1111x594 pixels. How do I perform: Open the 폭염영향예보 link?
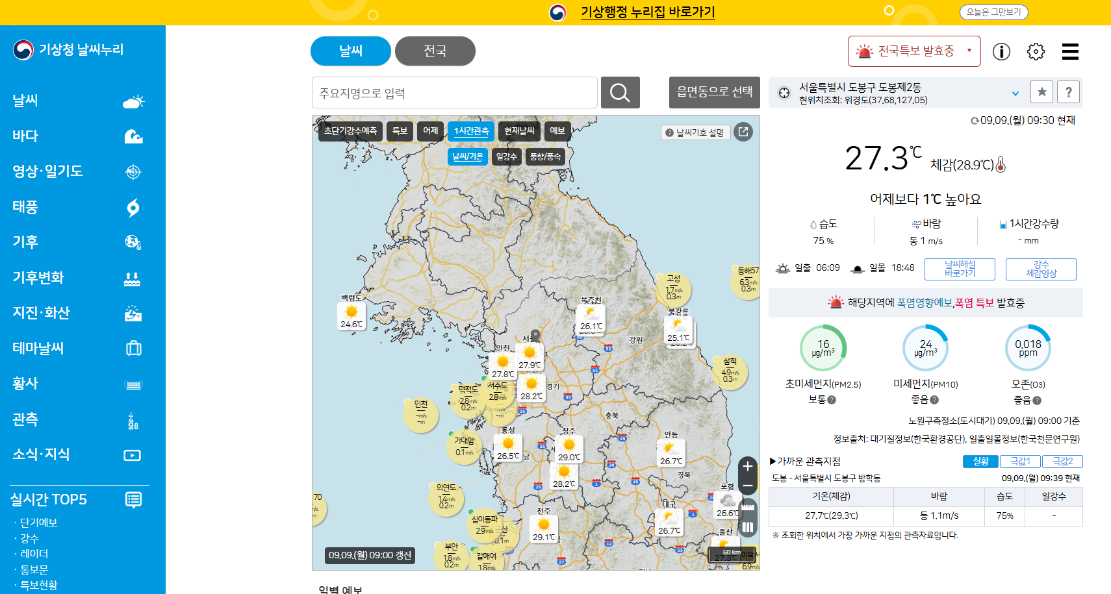point(925,303)
